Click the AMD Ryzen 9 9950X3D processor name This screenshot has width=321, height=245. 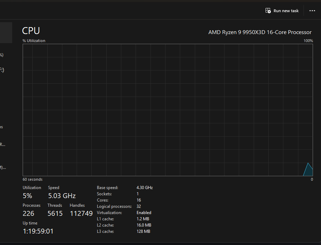(260, 32)
